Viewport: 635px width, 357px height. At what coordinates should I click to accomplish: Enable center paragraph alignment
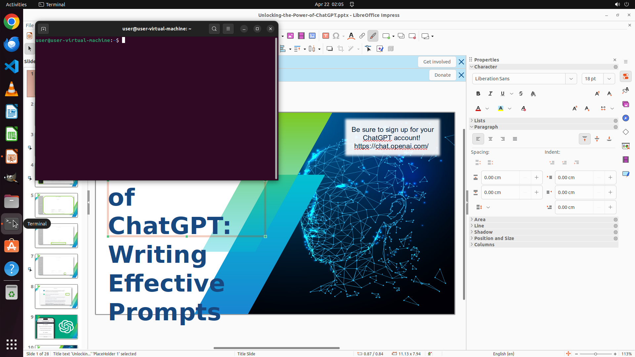[490, 139]
